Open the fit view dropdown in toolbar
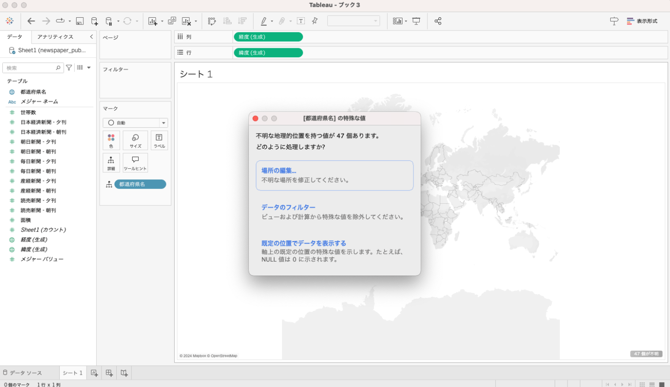Screen dimensions: 670x387 pos(354,21)
